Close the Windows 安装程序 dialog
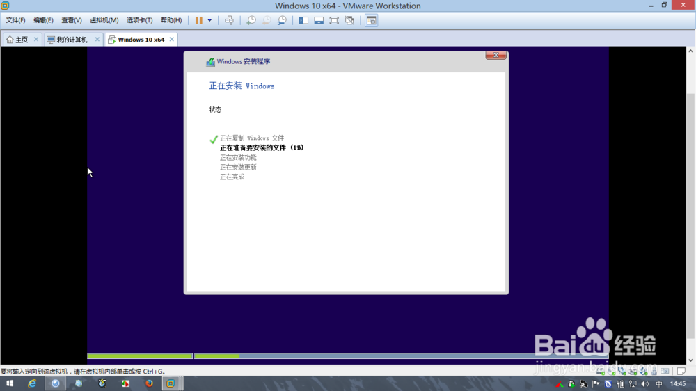 pyautogui.click(x=496, y=55)
